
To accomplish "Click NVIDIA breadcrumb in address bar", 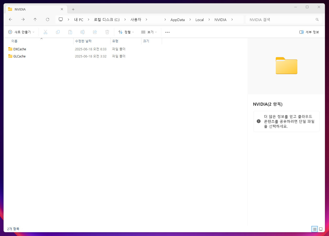I will pos(220,20).
